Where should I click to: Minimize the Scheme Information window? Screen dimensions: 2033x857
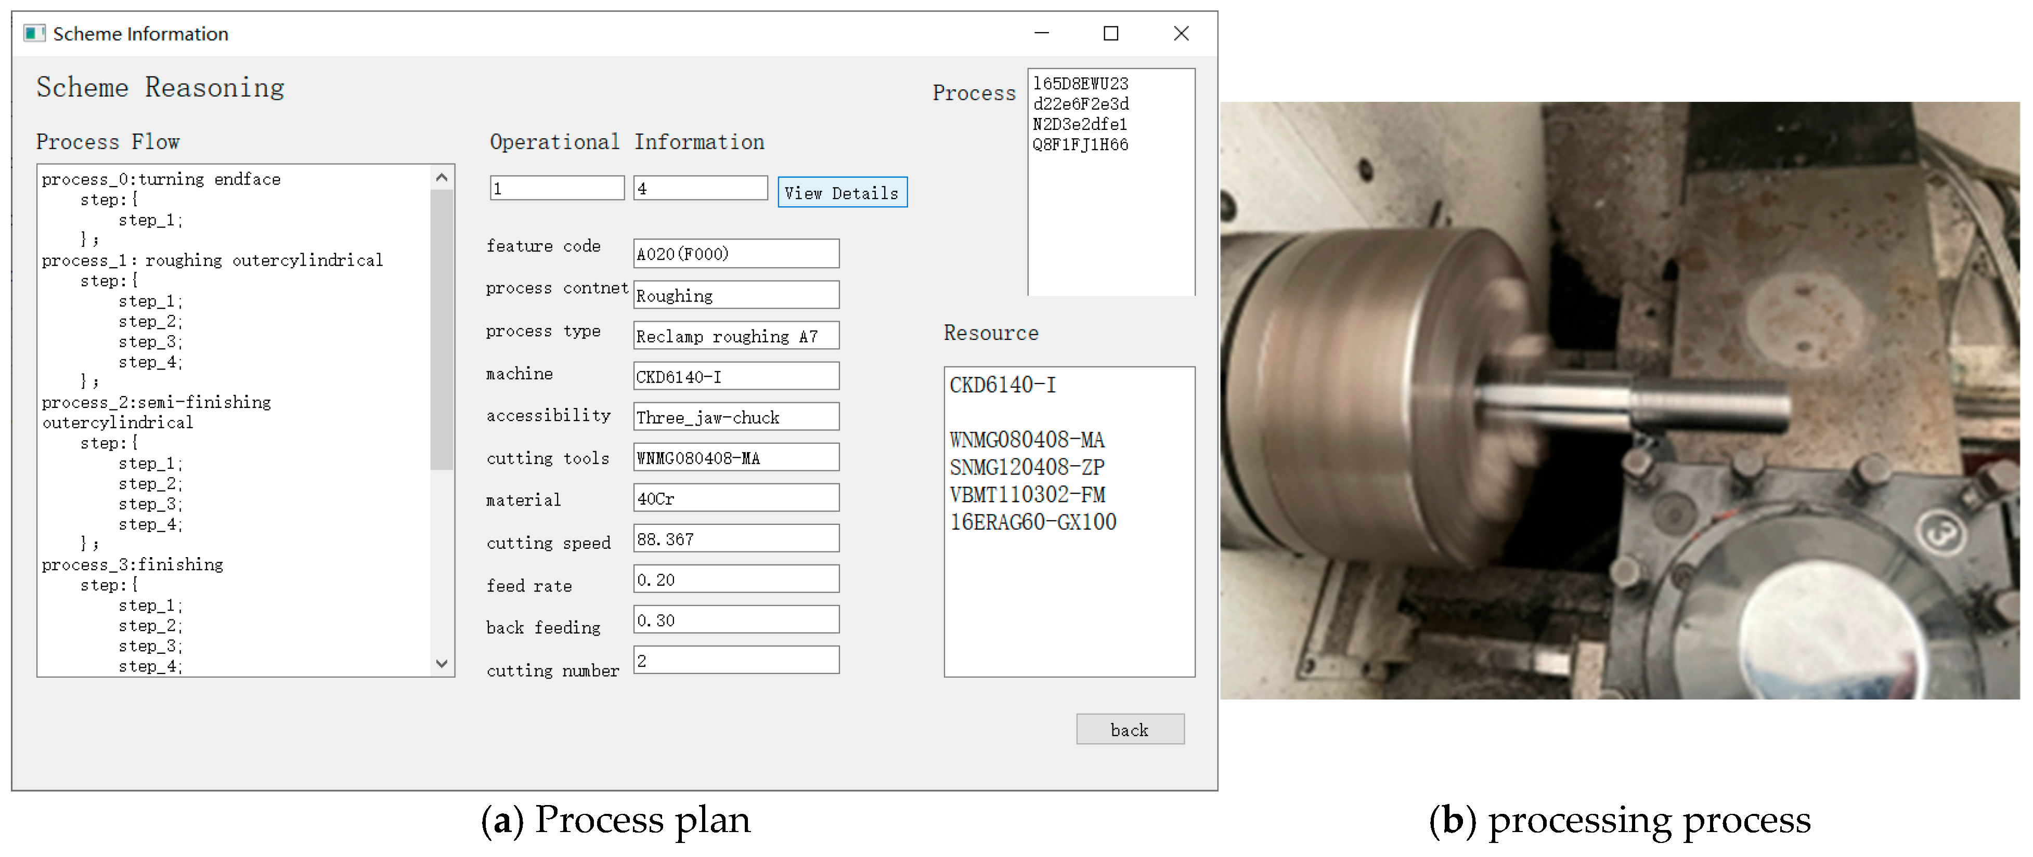1042,33
